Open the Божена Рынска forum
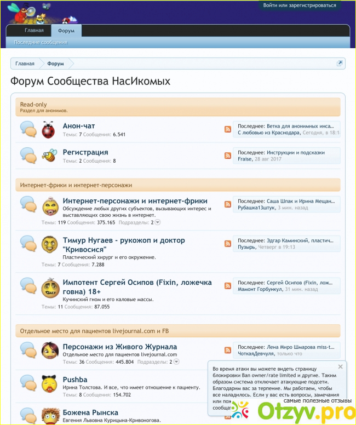Screen dimensions: 356x425 (90, 412)
